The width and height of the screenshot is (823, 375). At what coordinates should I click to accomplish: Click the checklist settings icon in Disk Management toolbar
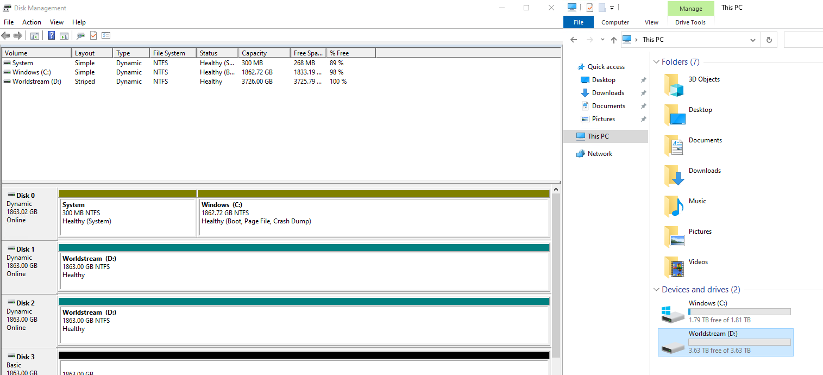pos(106,36)
